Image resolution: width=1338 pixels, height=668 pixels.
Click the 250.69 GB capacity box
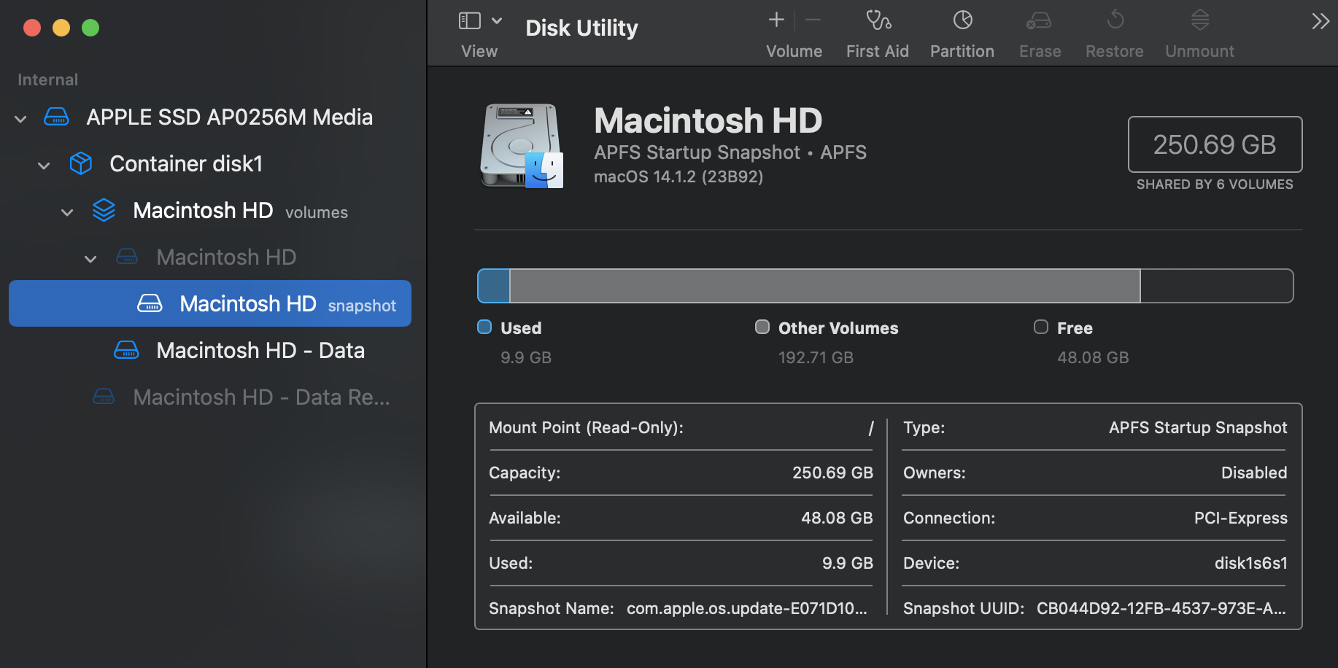1215,144
